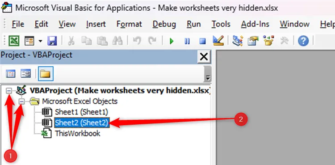335x165 pixels.
Task: Toggle Design Mode icon
Action: coord(218,40)
